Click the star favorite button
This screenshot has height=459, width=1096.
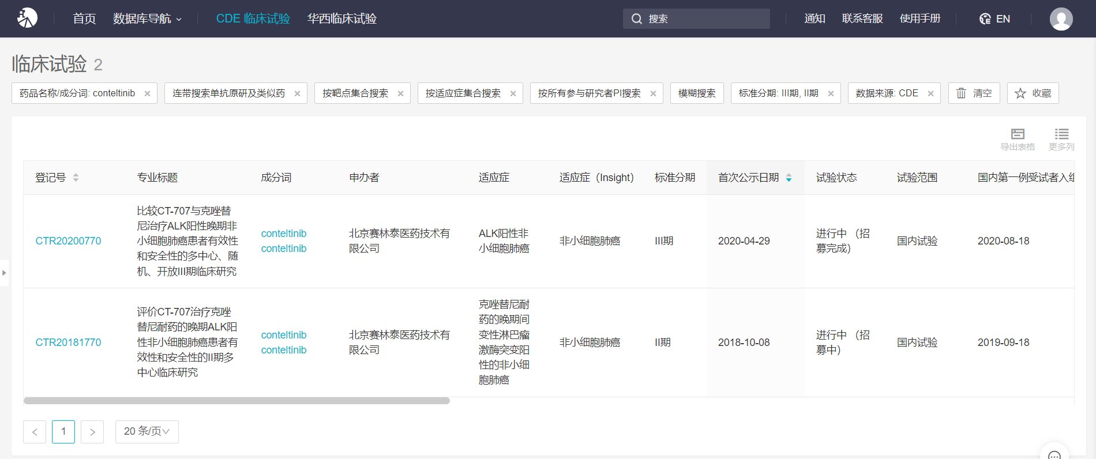point(1033,93)
